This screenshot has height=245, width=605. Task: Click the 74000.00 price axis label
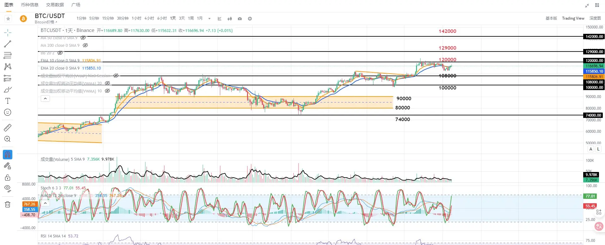(593, 115)
